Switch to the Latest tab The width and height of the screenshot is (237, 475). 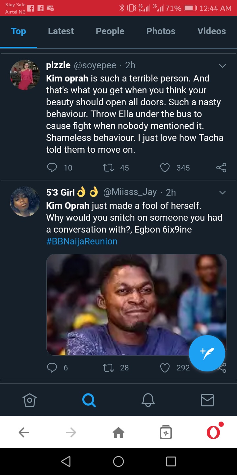(61, 31)
